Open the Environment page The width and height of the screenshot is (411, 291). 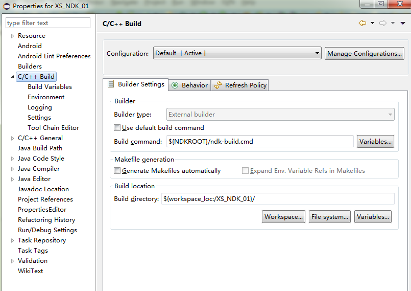point(46,97)
